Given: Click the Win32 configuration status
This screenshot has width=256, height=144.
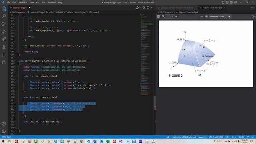Looking at the screenshot, I should click(x=241, y=137).
